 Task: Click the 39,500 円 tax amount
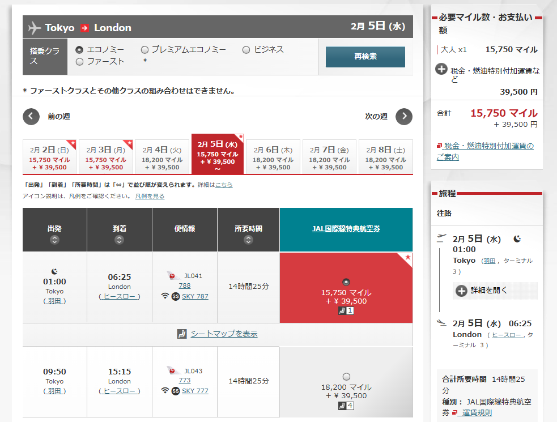point(518,92)
